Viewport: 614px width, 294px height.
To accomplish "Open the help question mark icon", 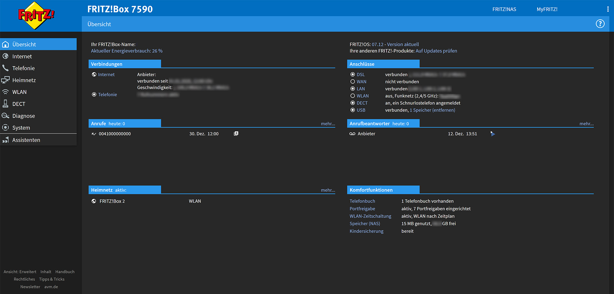I will (x=600, y=24).
